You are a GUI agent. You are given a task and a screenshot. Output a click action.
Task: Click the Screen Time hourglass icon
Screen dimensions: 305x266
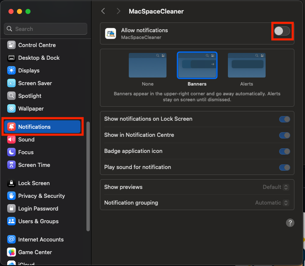point(11,165)
